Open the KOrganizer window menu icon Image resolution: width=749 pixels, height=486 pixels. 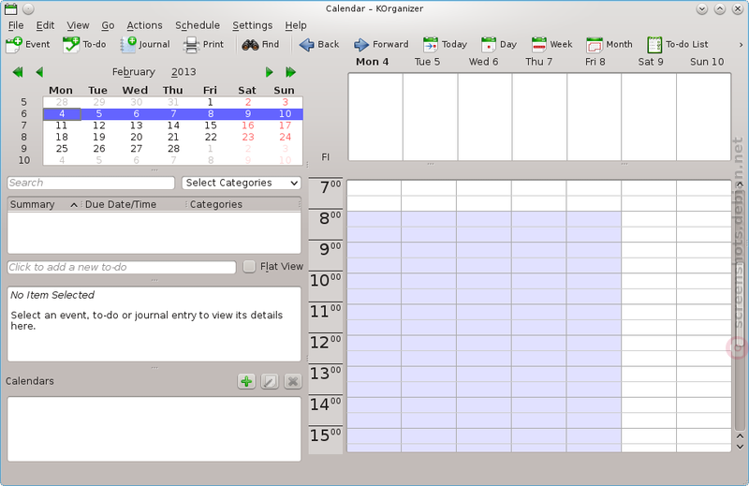pos(11,8)
